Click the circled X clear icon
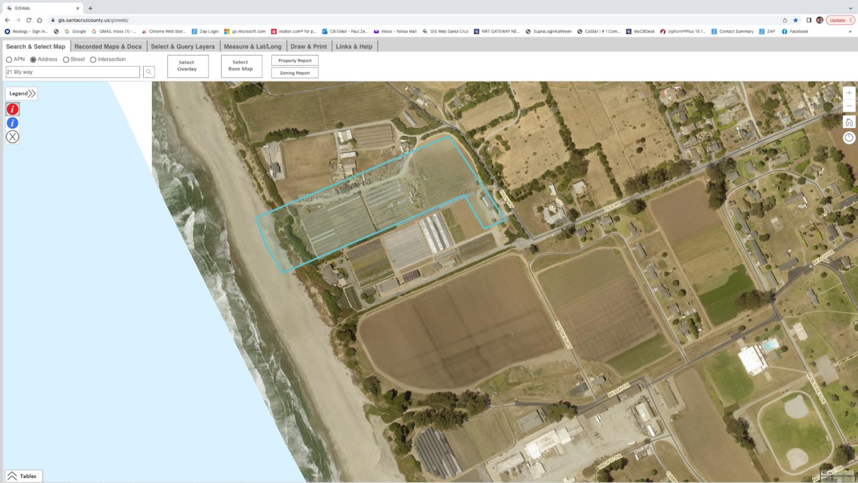The height and width of the screenshot is (483, 858). (x=13, y=137)
